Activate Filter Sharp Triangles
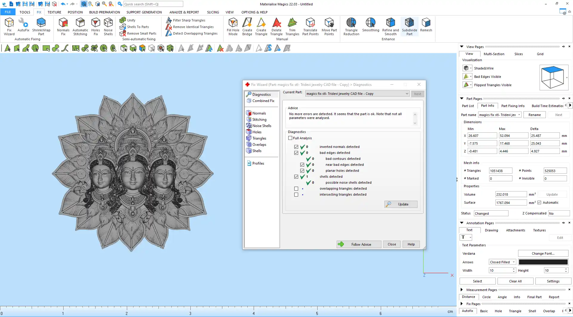Screen dimensions: 573x317 tap(186, 20)
